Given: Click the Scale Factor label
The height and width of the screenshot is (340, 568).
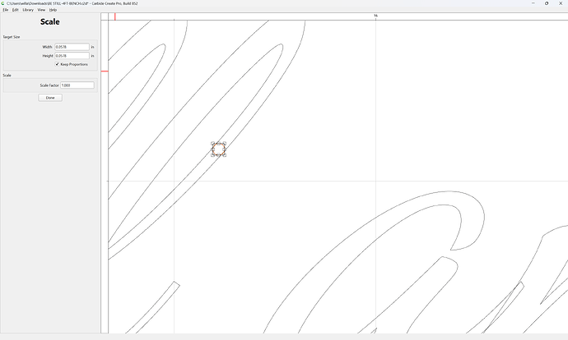Looking at the screenshot, I should point(49,85).
